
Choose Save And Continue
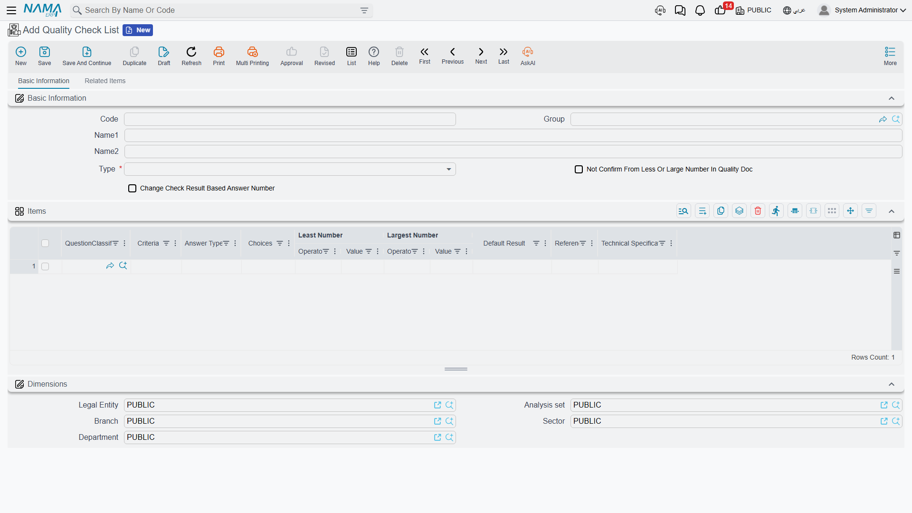click(x=87, y=56)
